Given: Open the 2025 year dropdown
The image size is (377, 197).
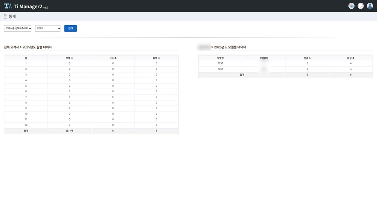Looking at the screenshot, I should 48,28.
